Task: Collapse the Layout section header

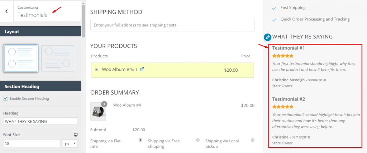Action: pyautogui.click(x=41, y=32)
